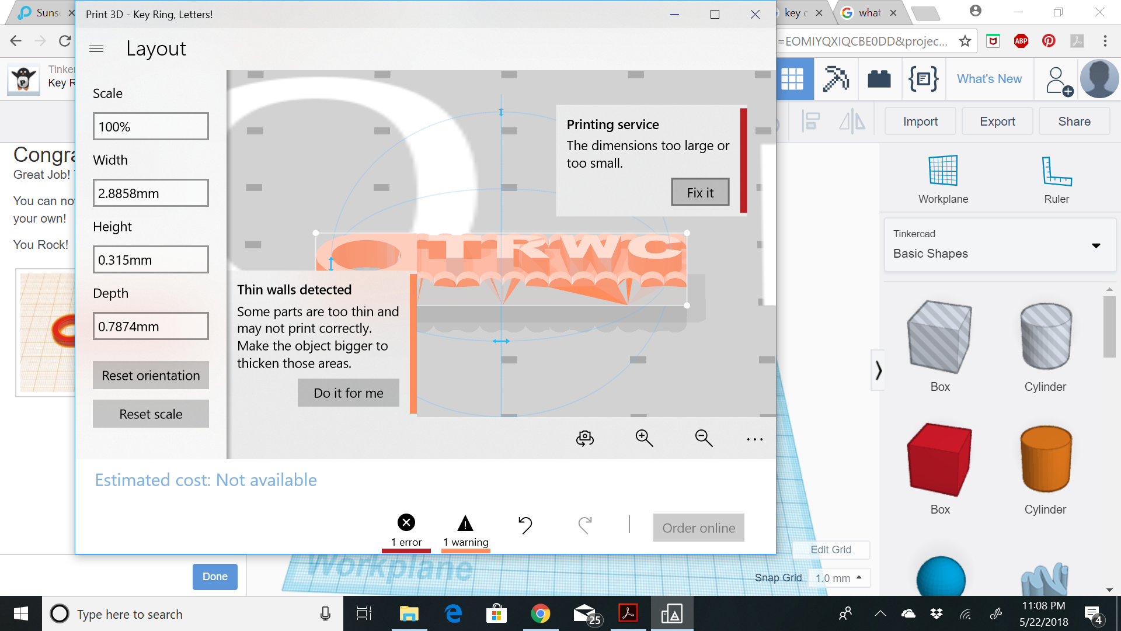Open the user profile avatar in Tinkercad
This screenshot has height=631, width=1121.
(x=1099, y=78)
